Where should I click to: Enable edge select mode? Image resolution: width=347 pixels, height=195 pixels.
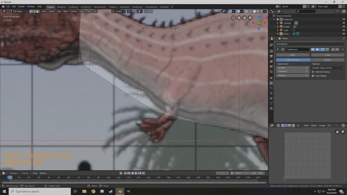pos(34,11)
